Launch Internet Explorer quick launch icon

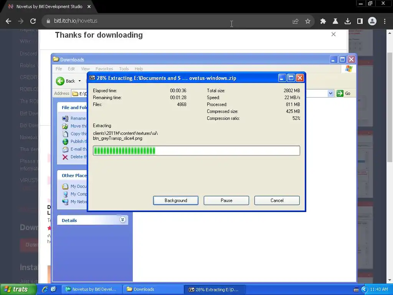[x=45, y=289]
